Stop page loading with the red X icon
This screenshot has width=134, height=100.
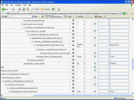[19, 9]
